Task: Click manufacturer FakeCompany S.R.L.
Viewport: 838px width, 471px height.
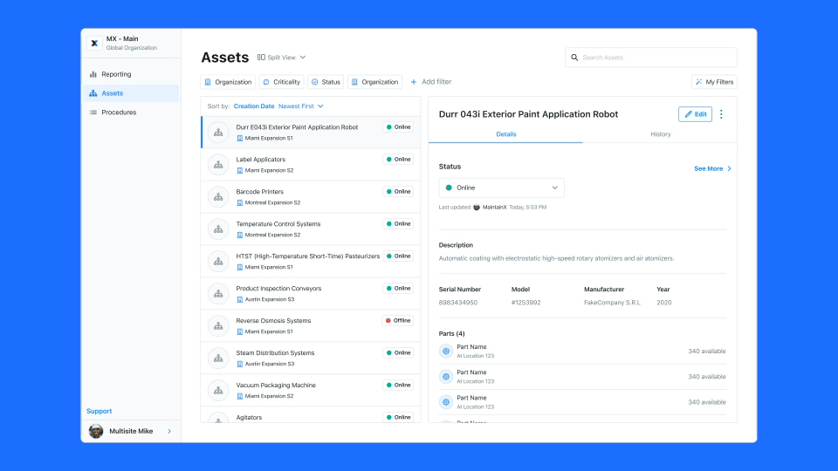Action: (x=612, y=303)
